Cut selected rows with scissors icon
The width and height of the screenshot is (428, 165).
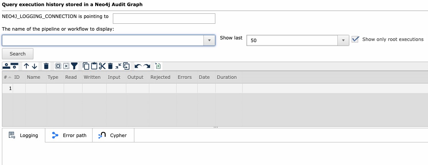[102, 66]
